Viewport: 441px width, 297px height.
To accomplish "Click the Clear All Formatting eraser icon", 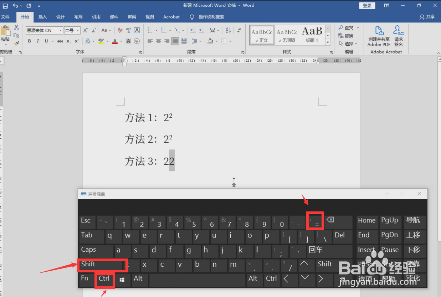I will [x=120, y=31].
